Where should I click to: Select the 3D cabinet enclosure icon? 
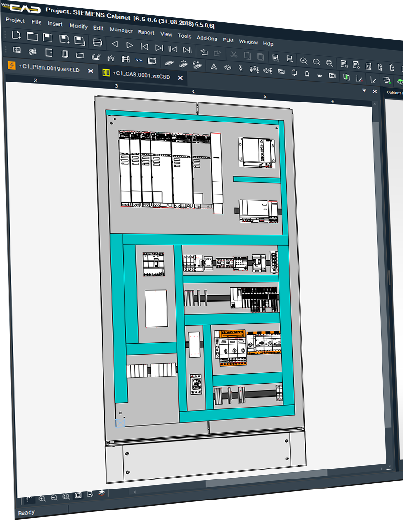65,54
